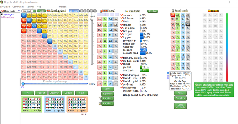Toggle 99 in the starting hand matrix
Screen dimensions: 238x124
pos(50,41)
